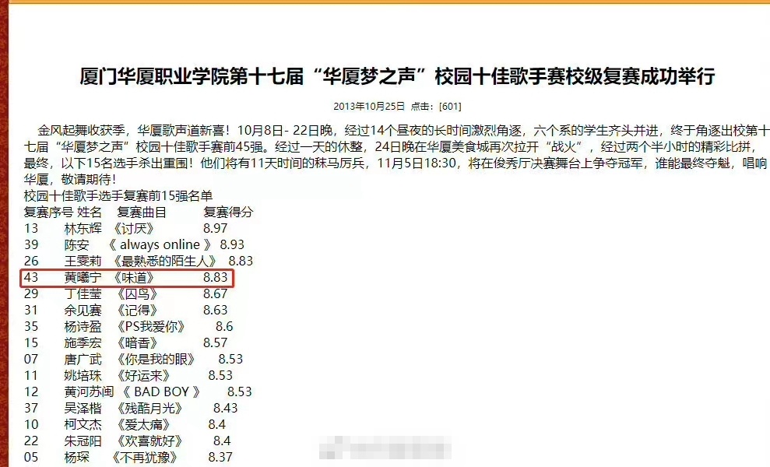Click the publish date 2013年10月25日
This screenshot has height=467, width=770.
(369, 106)
